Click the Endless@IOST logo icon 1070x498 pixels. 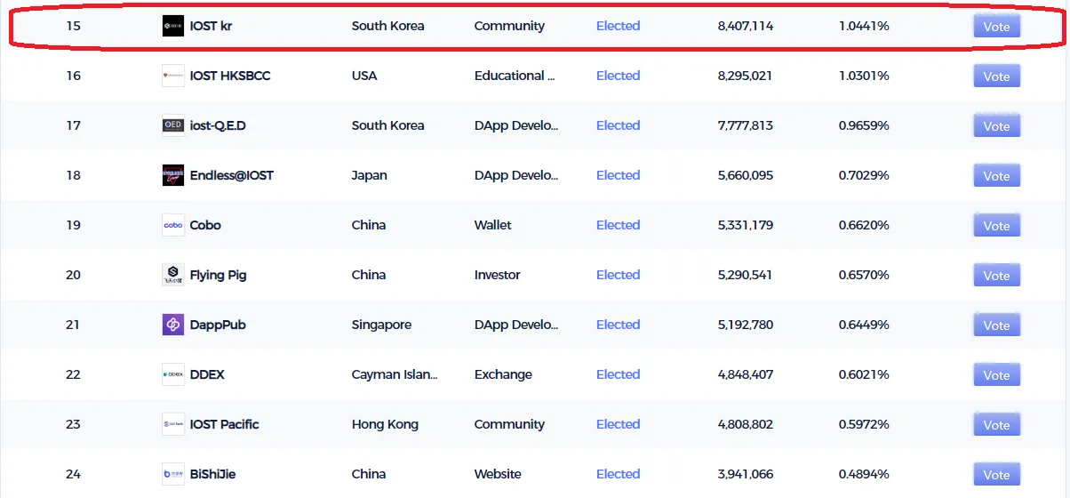(x=173, y=175)
